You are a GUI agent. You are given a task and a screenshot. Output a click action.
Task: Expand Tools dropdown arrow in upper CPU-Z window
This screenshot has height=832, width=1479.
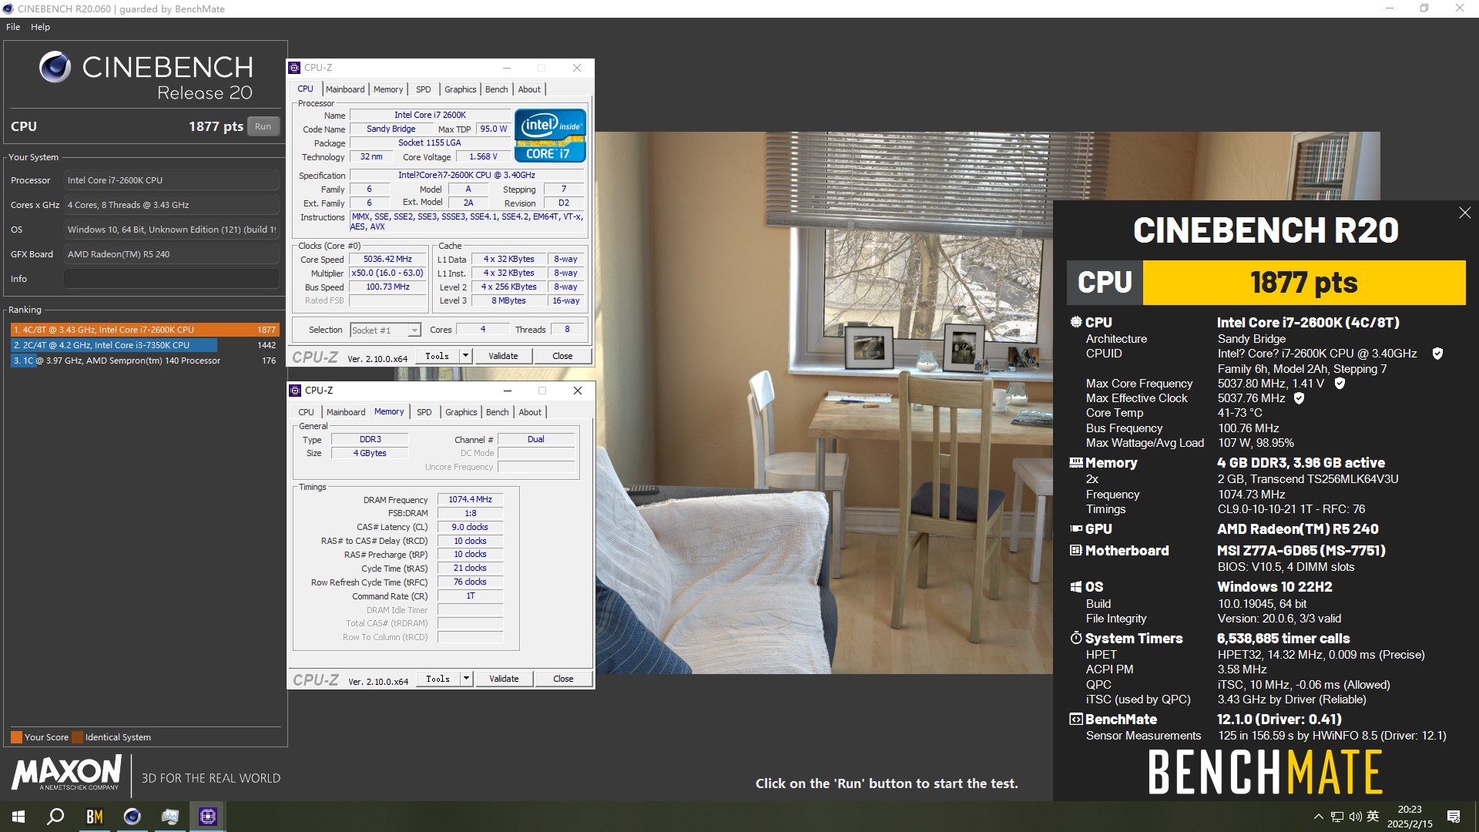click(465, 356)
